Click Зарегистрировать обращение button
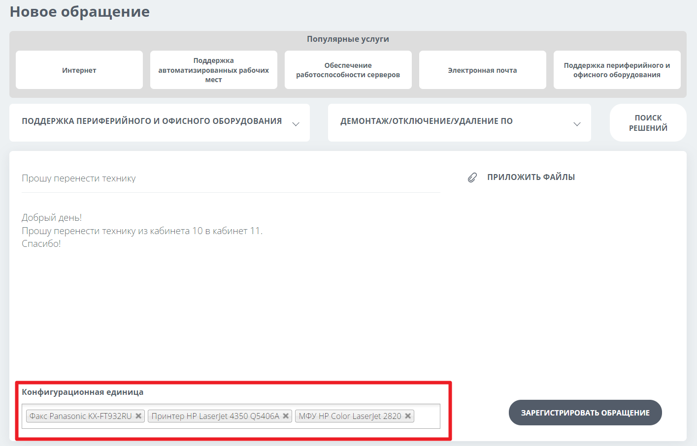The image size is (697, 446). [x=585, y=413]
